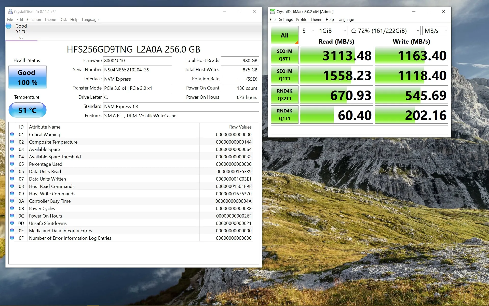Screen dimensions: 489x306
Task: Click the status dot beside Percentage Used
Action: tap(12, 164)
